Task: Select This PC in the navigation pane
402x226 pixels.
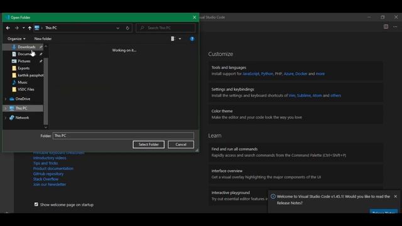Action: tap(21, 108)
